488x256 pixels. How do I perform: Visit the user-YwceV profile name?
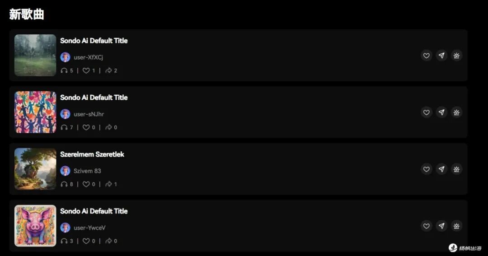click(89, 228)
